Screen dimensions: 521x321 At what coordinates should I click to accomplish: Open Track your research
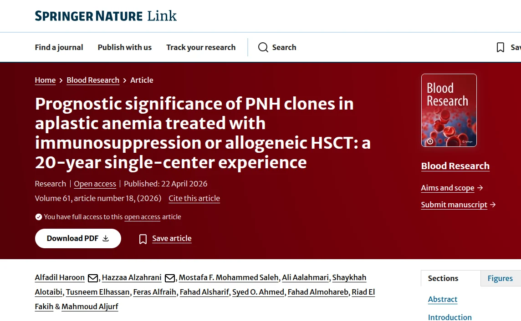(x=201, y=47)
